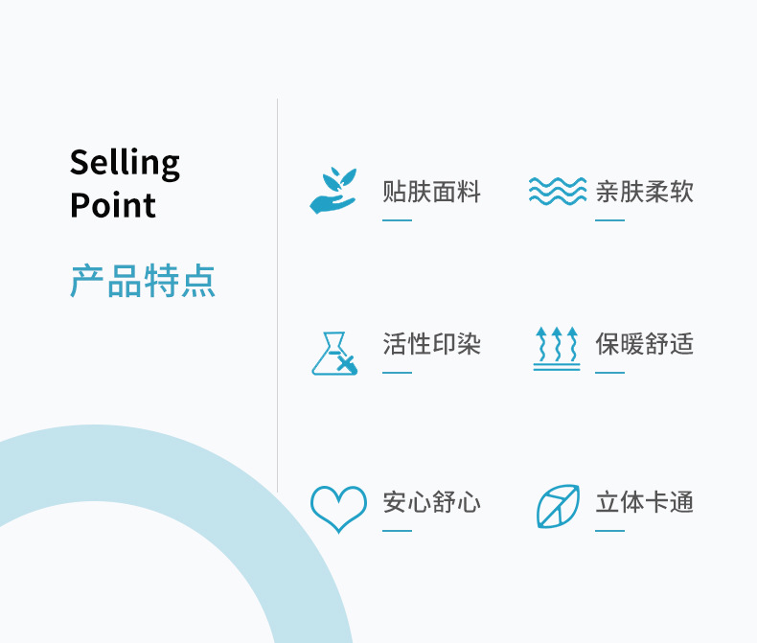Click the flask dyeing icon
This screenshot has height=643, width=757.
(334, 353)
